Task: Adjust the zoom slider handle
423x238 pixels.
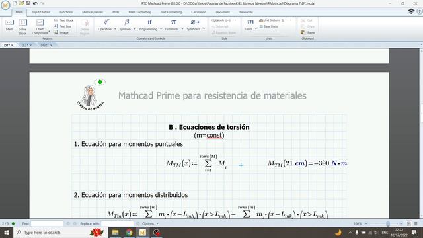Action: point(388,223)
